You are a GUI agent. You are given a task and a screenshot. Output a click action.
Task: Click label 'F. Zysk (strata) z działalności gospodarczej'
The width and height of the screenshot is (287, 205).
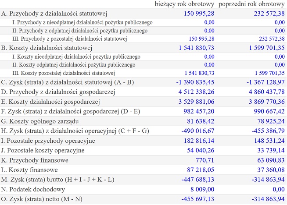60,111
